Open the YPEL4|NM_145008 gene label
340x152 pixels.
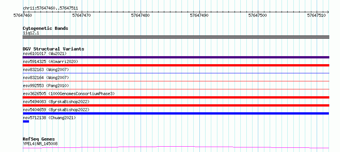(x=40, y=144)
